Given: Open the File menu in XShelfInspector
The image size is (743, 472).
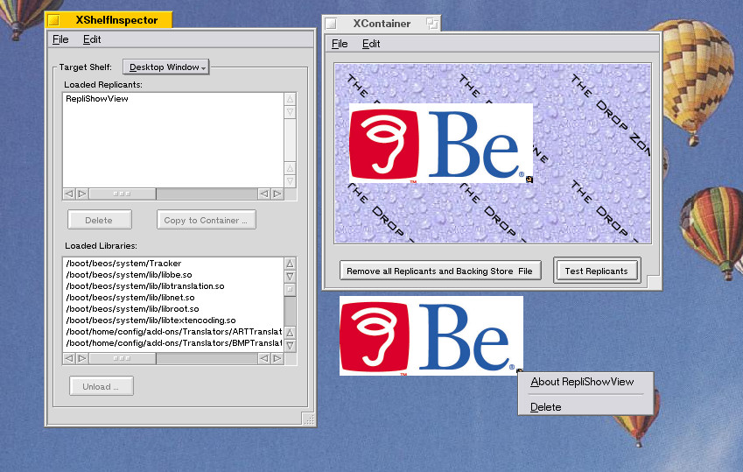Looking at the screenshot, I should 60,39.
